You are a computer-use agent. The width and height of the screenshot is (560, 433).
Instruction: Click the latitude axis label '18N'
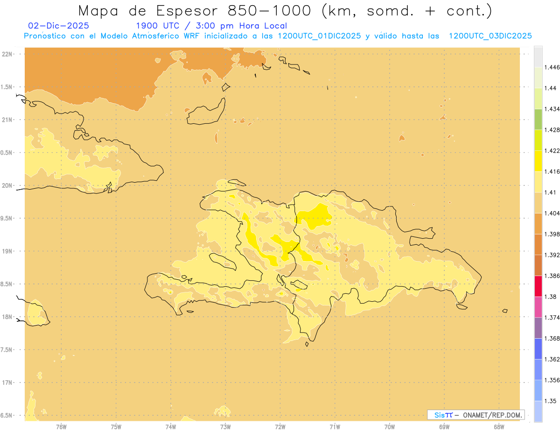[x=7, y=317]
